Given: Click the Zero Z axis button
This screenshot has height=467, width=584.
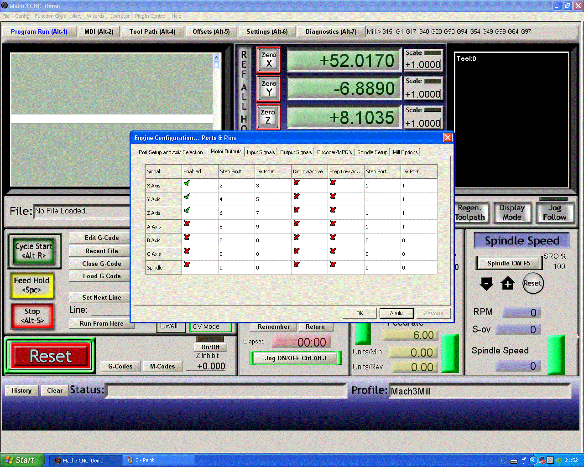Looking at the screenshot, I should (x=268, y=117).
